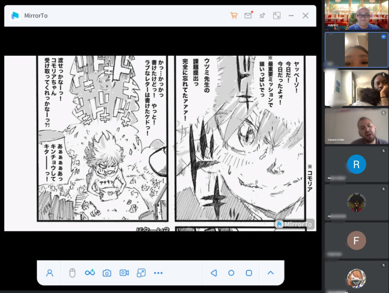Viewport: 389px width, 293px height.
Task: Select the tile with the dark winged avatar
Action: click(x=356, y=202)
